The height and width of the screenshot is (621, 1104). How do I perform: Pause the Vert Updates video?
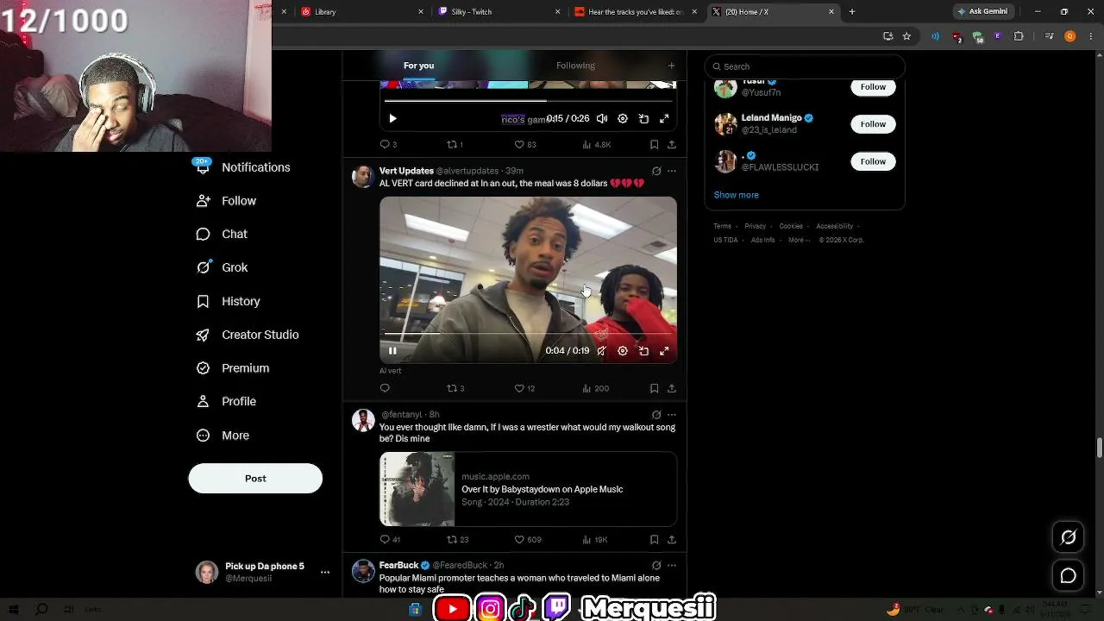(x=392, y=351)
